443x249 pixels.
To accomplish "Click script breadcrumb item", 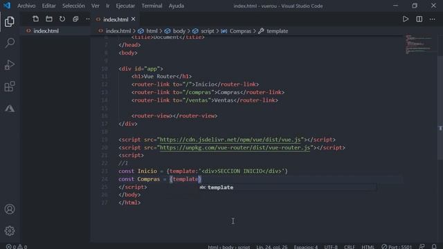I will (208, 31).
